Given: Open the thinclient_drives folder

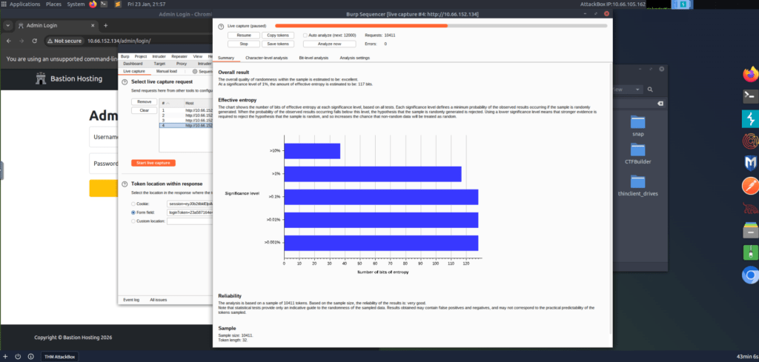Looking at the screenshot, I should (638, 185).
